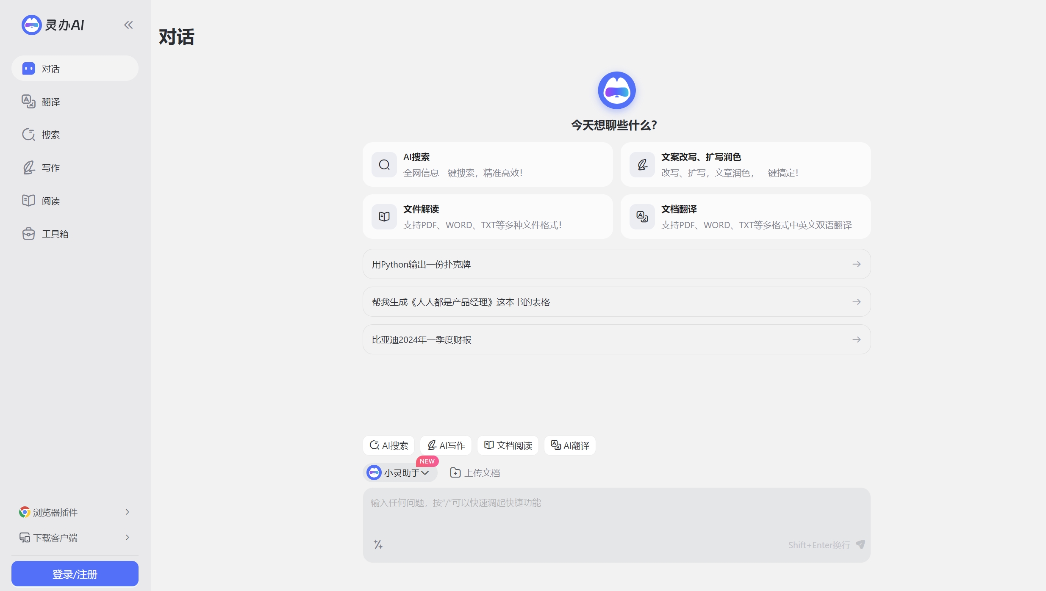The width and height of the screenshot is (1046, 591).
Task: Click the 阅读 open-book icon in the sidebar
Action: tap(28, 200)
